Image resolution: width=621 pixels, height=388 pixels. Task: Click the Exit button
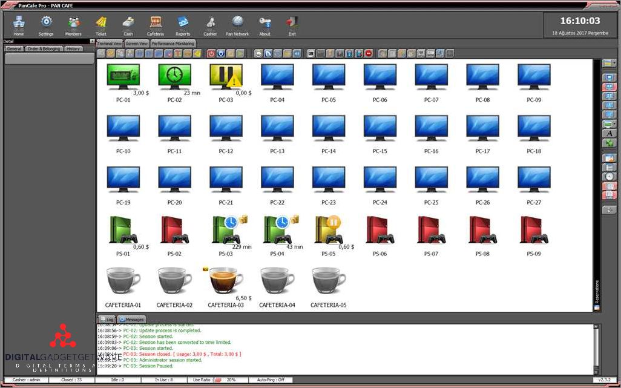[292, 25]
